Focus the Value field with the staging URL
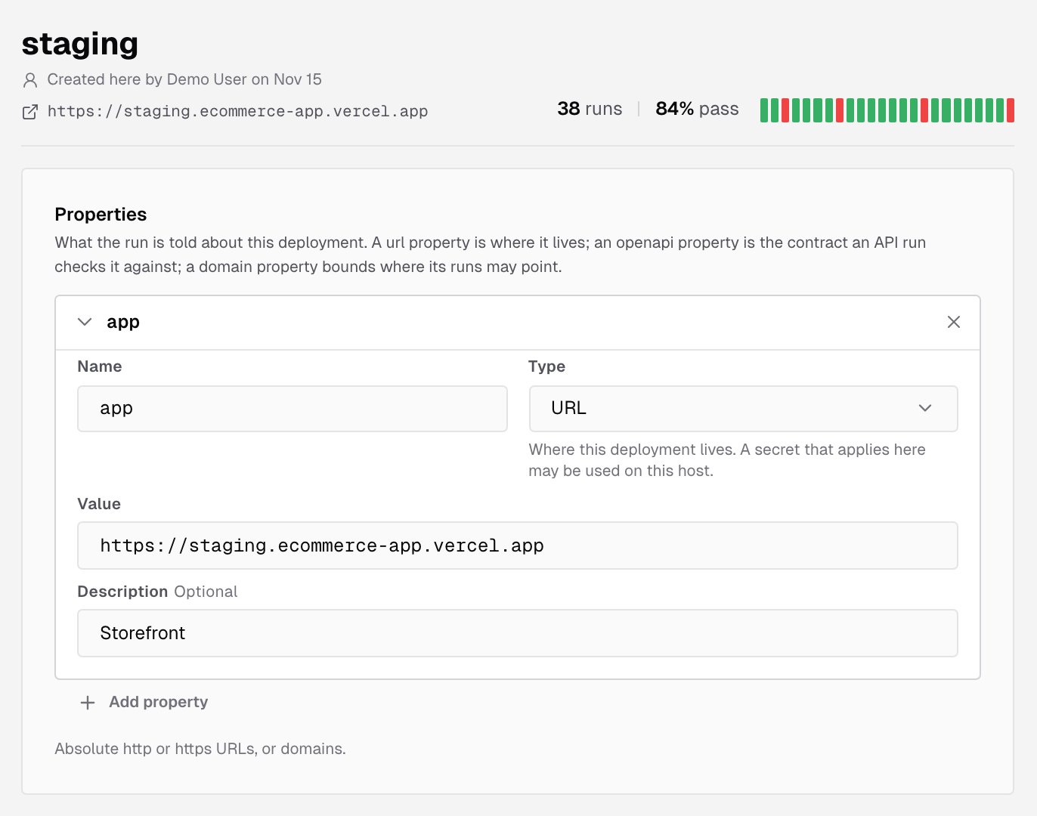The image size is (1037, 816). point(518,546)
